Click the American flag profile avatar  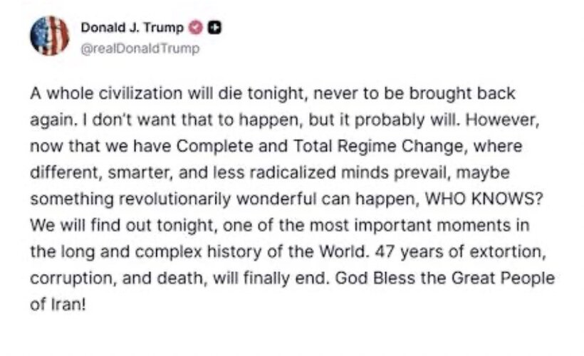tap(50, 36)
